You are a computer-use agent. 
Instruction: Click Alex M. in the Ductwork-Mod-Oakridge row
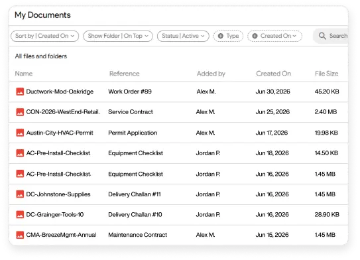tap(206, 92)
